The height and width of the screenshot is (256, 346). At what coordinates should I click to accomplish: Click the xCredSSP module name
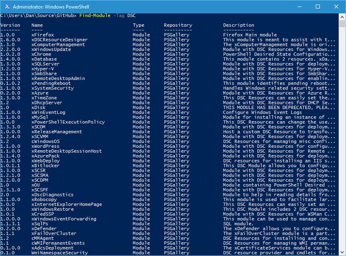43,214
